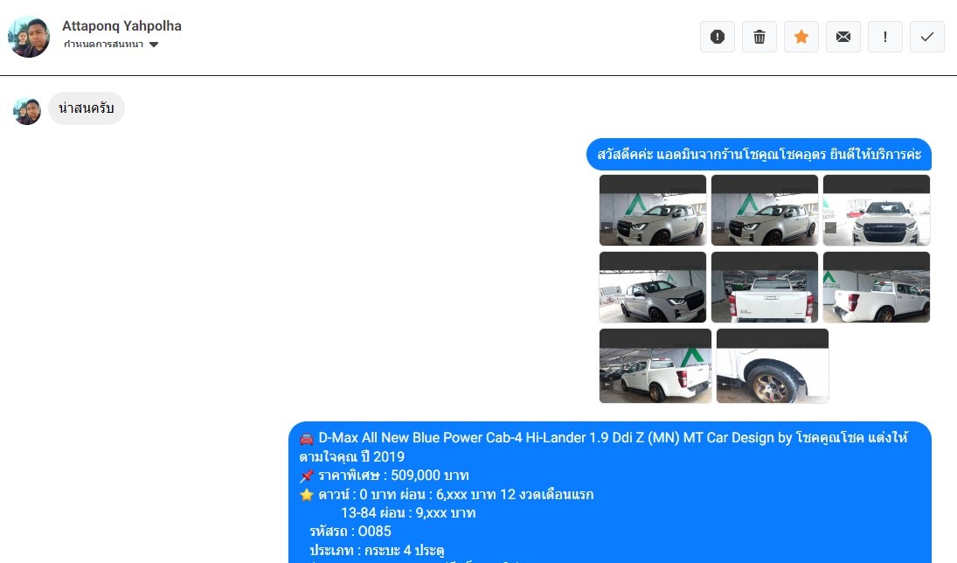The image size is (957, 563).
Task: Click sender avatar beside น่าสนครับ message
Action: click(27, 110)
